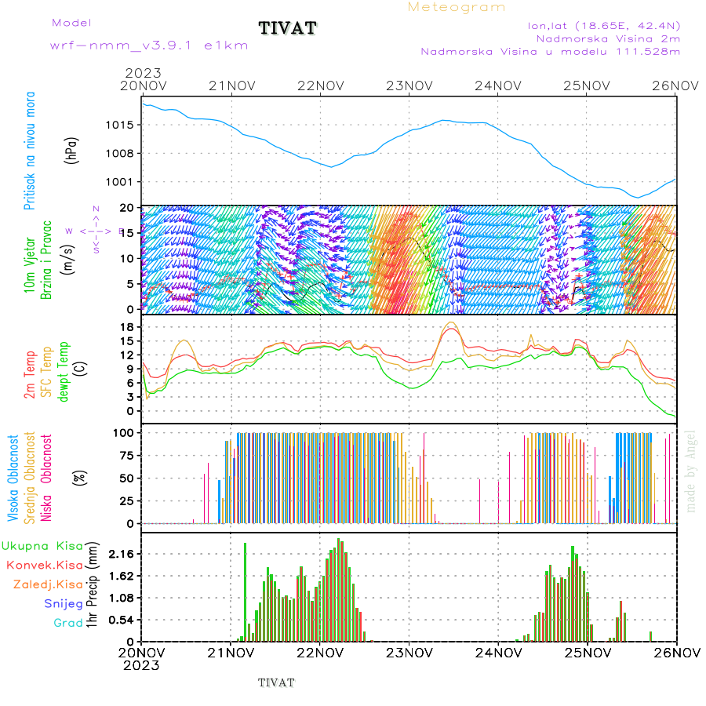Click the 1008 pressure axis value
This screenshot has height=706, width=706.
120,154
